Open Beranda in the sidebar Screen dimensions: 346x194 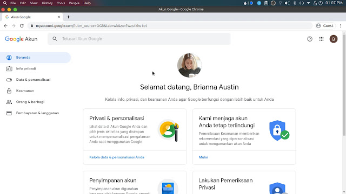[x=35, y=58]
